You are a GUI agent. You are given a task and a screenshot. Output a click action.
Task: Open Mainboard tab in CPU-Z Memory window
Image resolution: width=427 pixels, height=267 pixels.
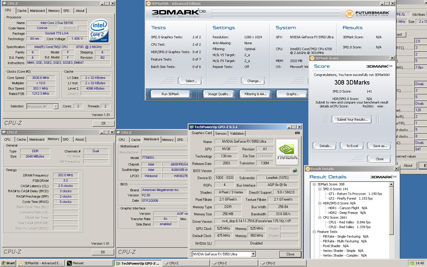click(x=37, y=139)
